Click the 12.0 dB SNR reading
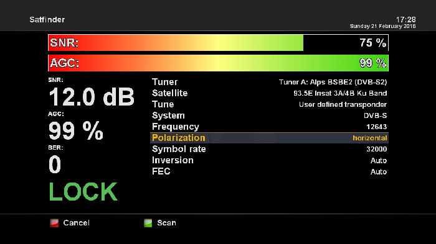Viewport: 436px width, 244px height. click(x=92, y=97)
